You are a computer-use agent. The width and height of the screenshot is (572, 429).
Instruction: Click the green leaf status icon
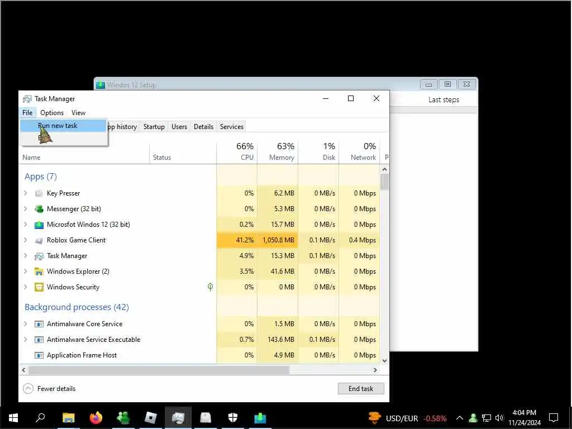[210, 287]
